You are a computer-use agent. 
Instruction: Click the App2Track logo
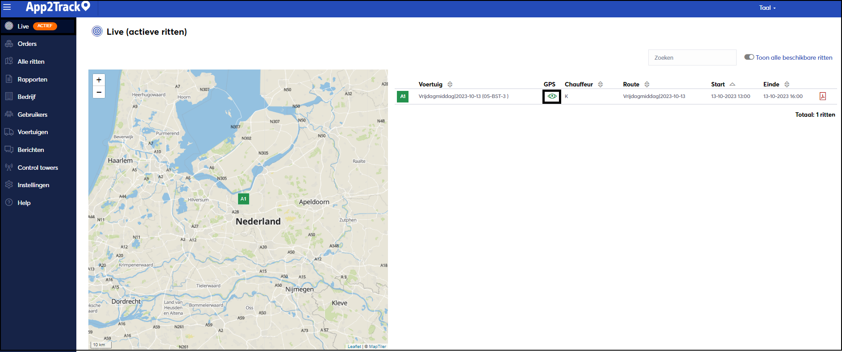coord(58,7)
